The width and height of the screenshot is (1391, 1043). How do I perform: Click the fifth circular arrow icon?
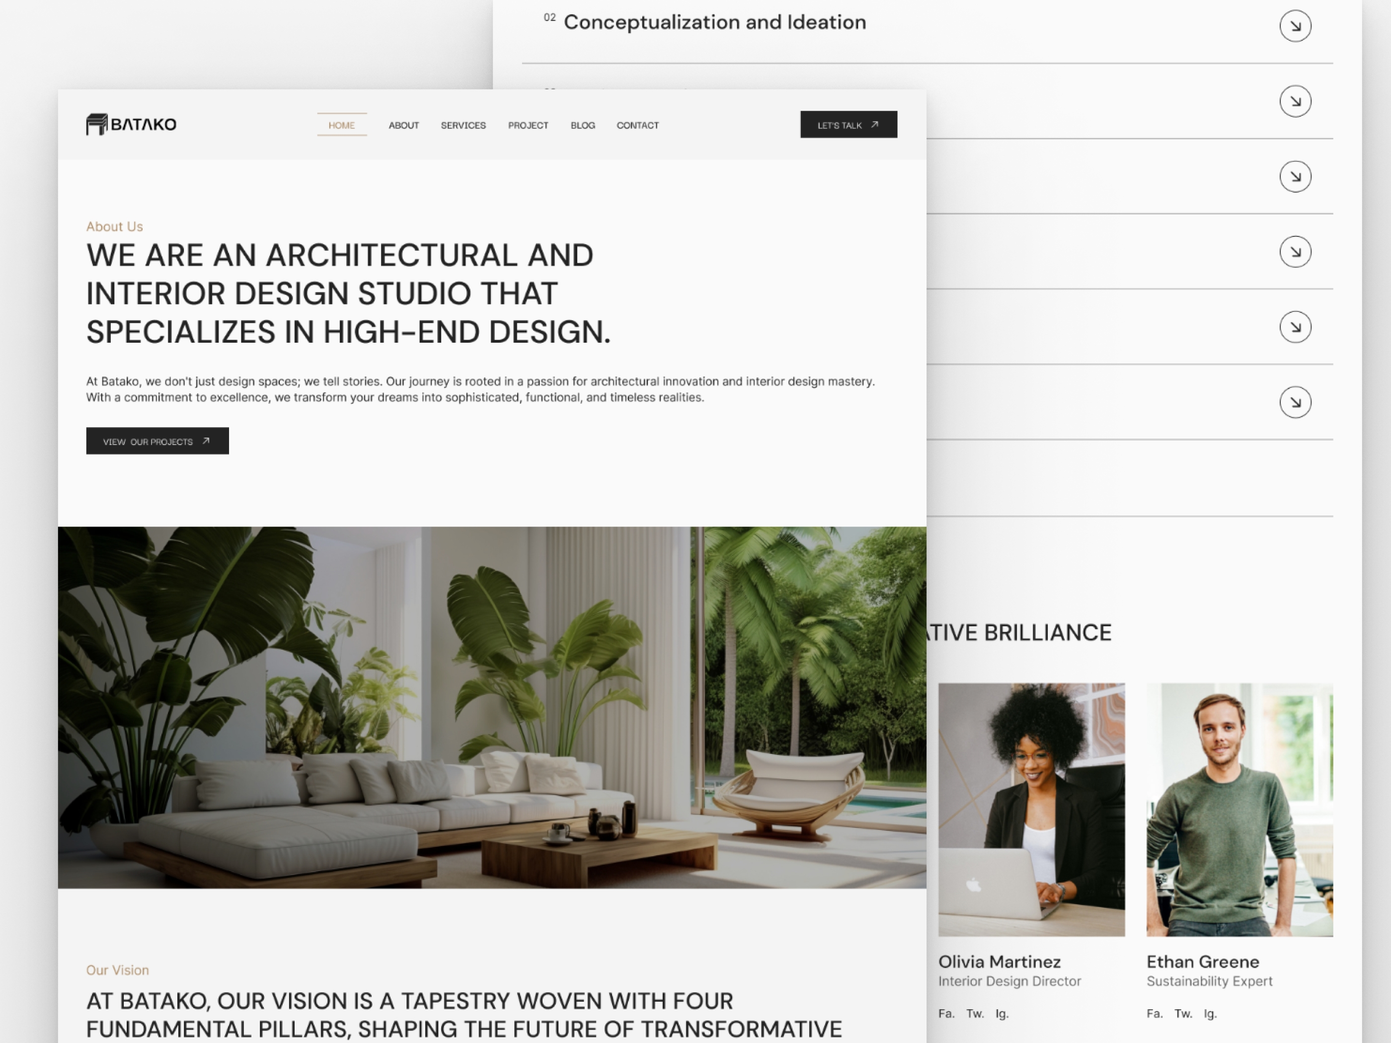click(x=1296, y=326)
